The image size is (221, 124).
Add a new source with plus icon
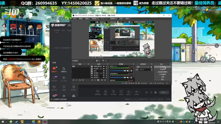pos(92,80)
